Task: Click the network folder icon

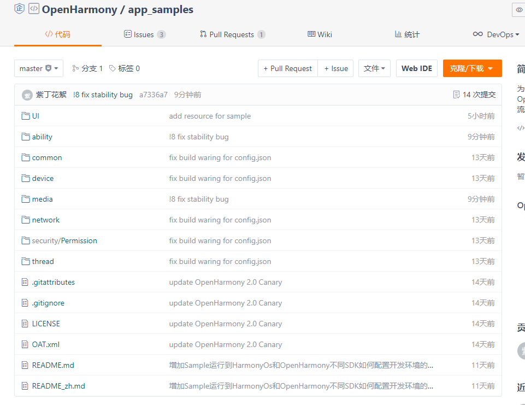Action: point(26,220)
